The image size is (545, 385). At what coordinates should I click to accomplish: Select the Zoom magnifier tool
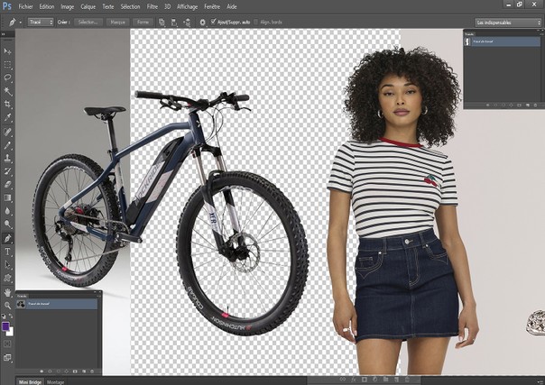[x=8, y=304]
